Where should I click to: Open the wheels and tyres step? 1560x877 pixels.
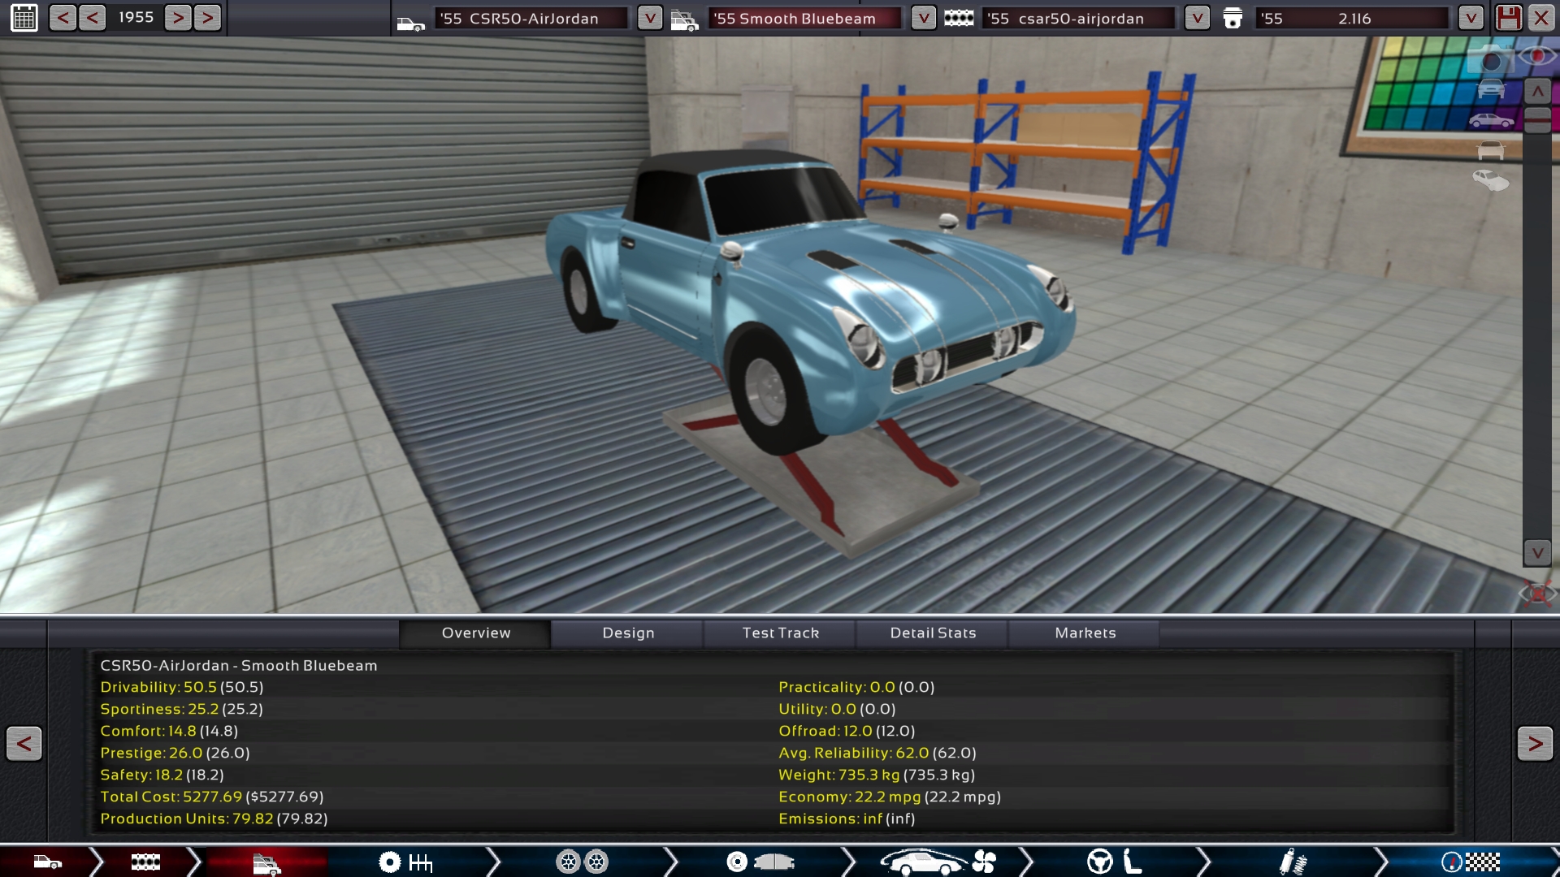582,862
